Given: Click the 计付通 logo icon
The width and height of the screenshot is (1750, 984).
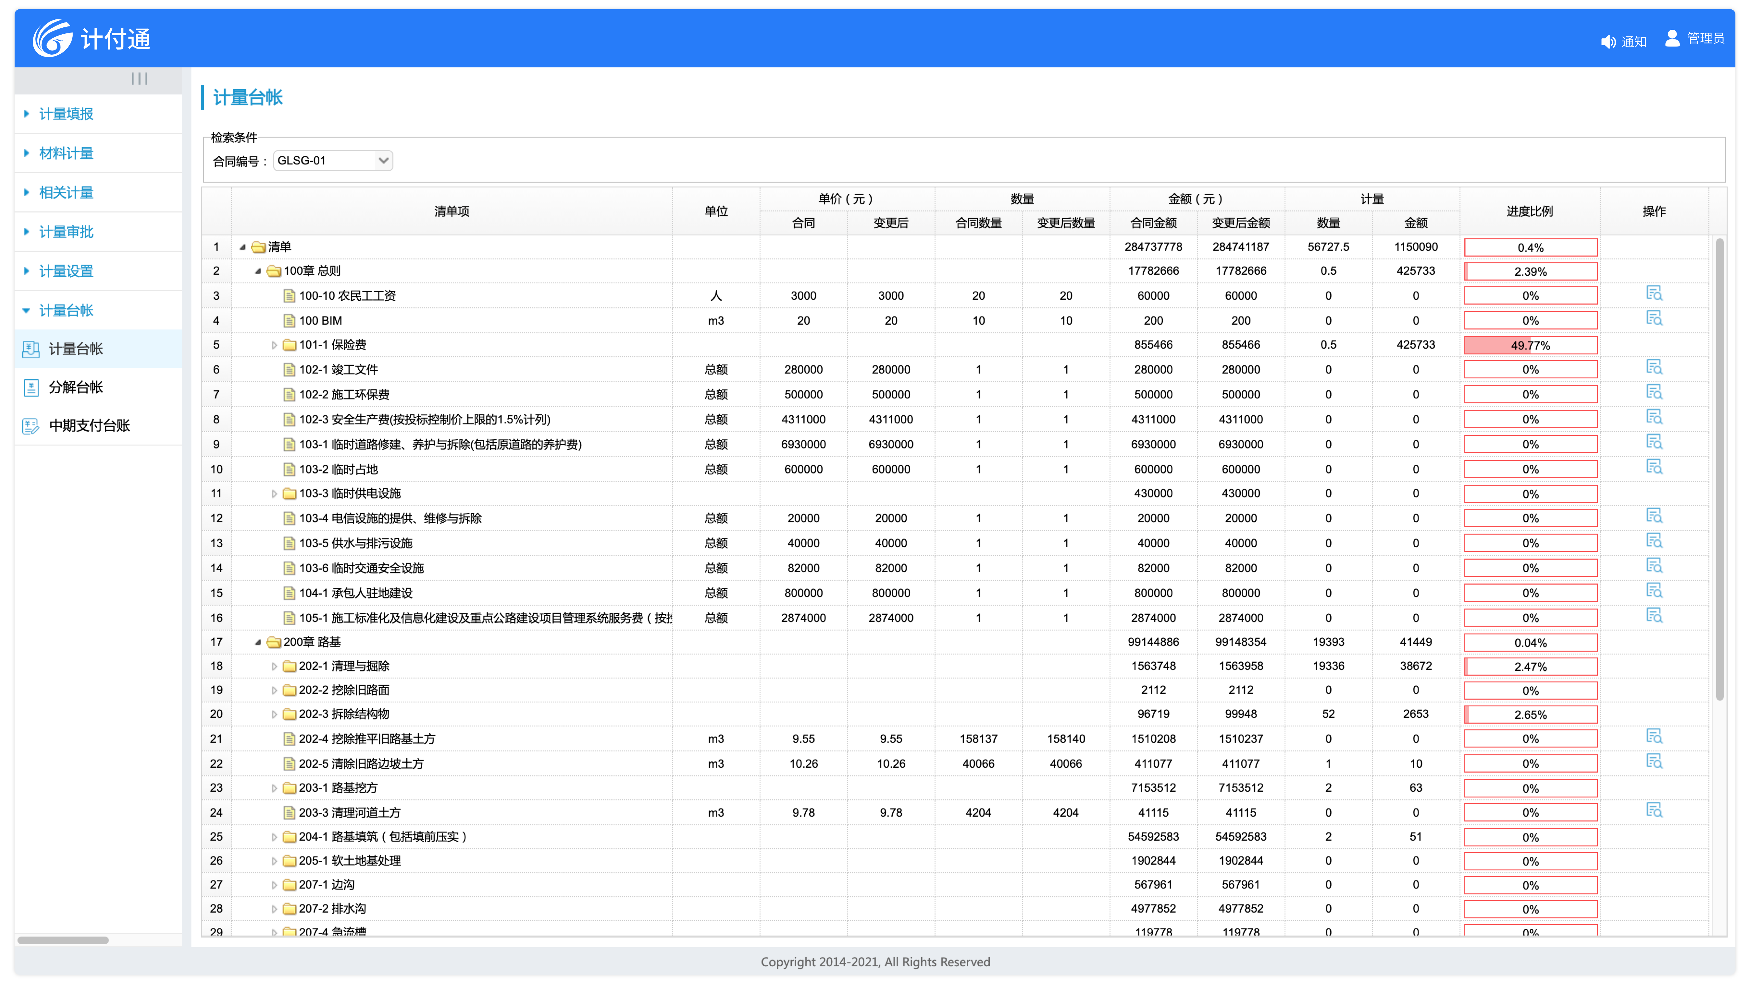Looking at the screenshot, I should 52,38.
